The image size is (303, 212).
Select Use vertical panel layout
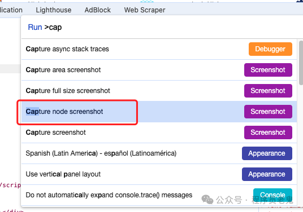click(159, 174)
